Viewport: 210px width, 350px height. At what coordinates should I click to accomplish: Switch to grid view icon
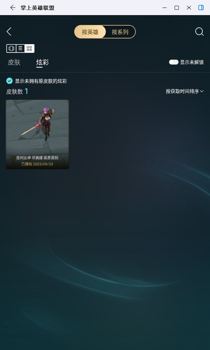[29, 48]
